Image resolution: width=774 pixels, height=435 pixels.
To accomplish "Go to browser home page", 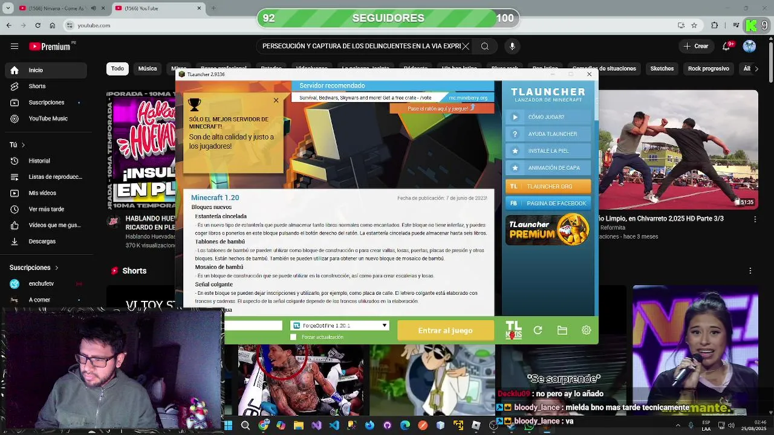I will (x=52, y=25).
